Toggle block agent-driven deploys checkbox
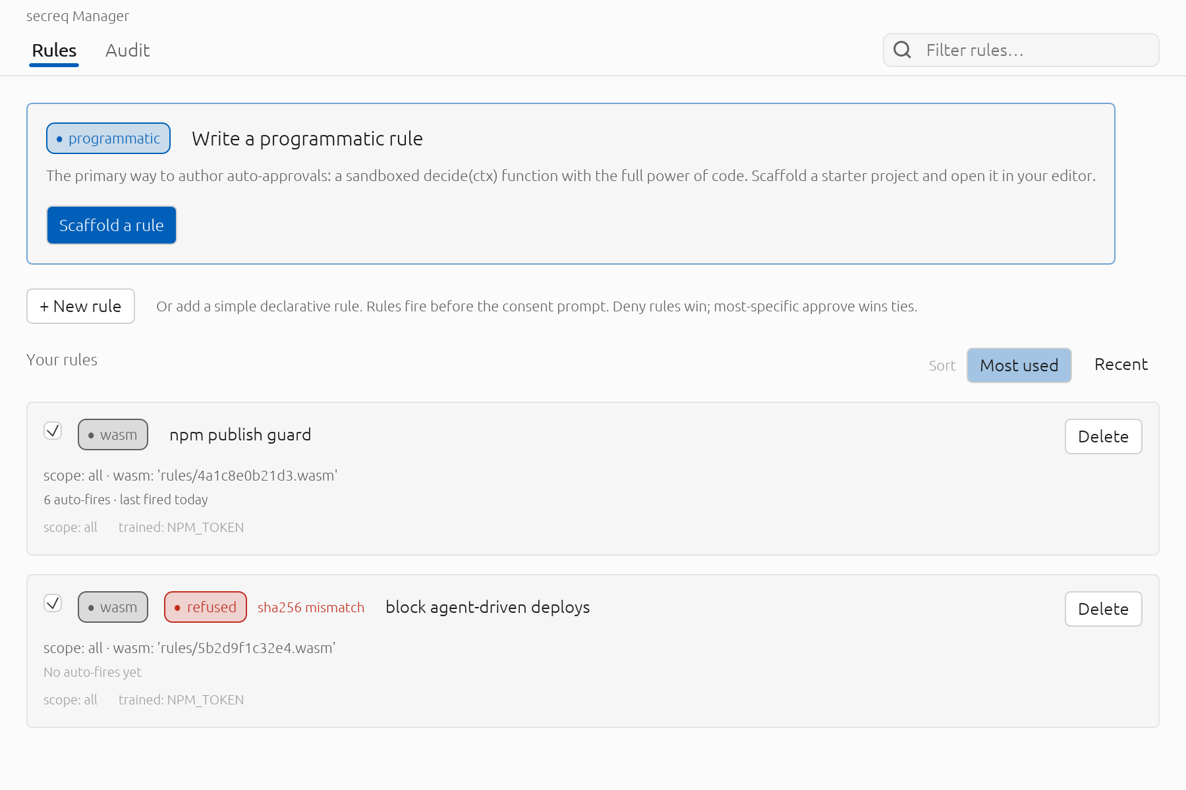 click(53, 603)
